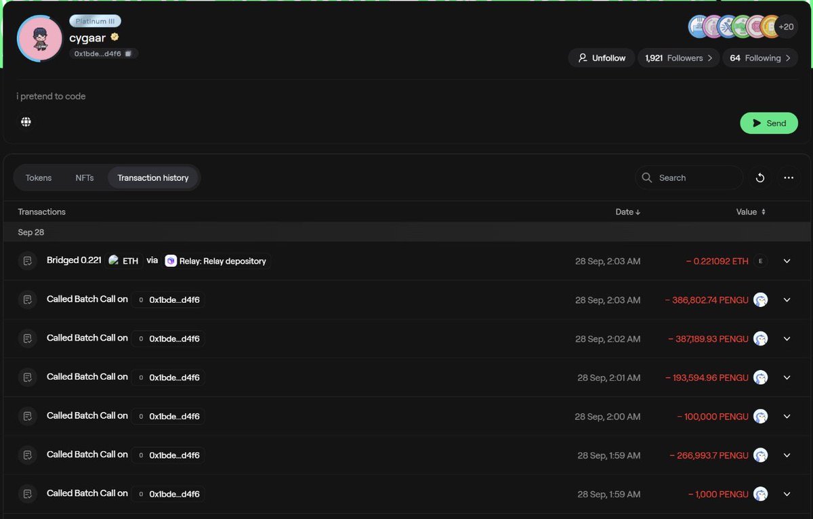
Task: Click the ETH network icon beside 0.221092 ETH
Action: pyautogui.click(x=761, y=261)
